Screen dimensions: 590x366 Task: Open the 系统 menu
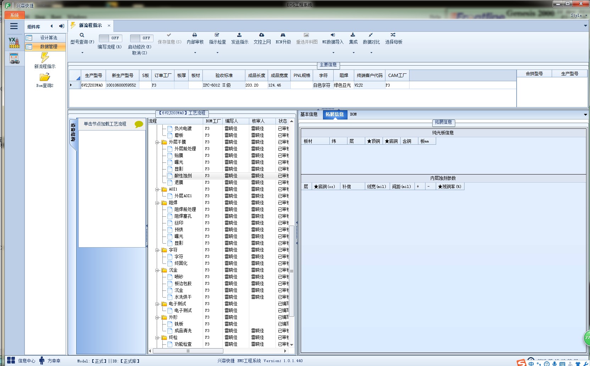pyautogui.click(x=15, y=16)
